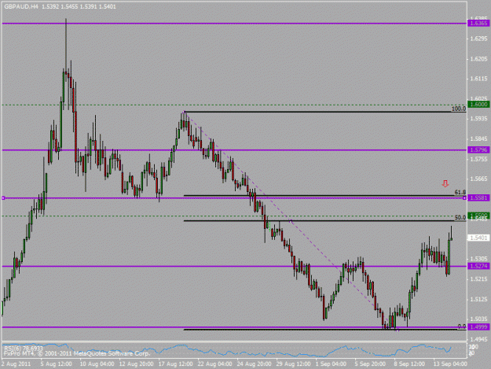Click the 1.5935 price axis value

tap(478, 119)
